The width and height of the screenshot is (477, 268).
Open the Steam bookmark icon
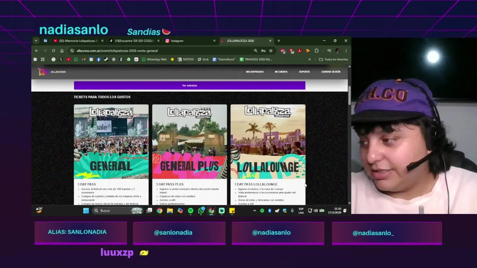tap(106, 59)
